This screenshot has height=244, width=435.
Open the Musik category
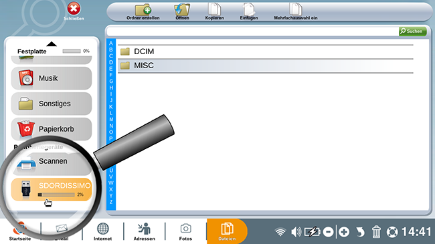[52, 78]
